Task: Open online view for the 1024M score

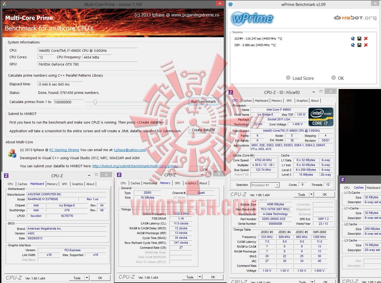Action: coord(353,39)
